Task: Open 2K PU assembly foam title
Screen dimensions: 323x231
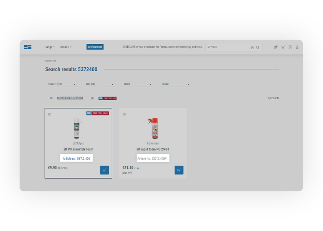Action: tap(78, 149)
